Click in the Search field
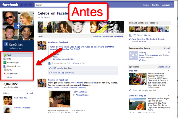This screenshot has height=118, width=178. click(x=52, y=5)
